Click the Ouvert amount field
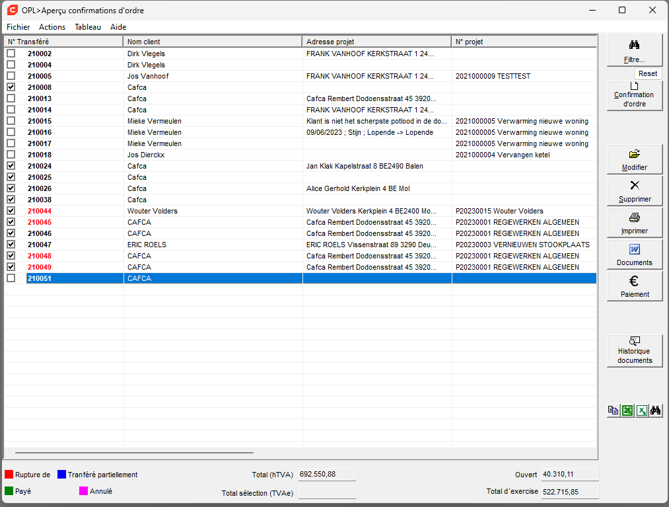The width and height of the screenshot is (669, 507). (x=570, y=474)
